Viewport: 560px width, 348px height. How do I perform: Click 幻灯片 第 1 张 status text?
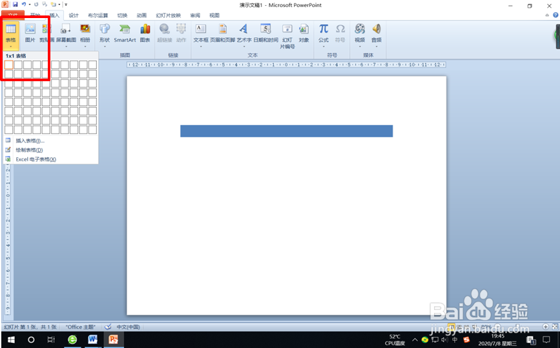click(30, 327)
